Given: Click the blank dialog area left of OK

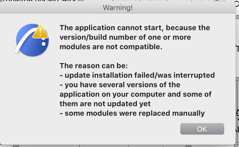Looking at the screenshot, I should 112,129.
